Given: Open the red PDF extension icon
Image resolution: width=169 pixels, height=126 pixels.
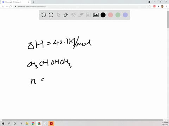Looking at the screenshot, I should pyautogui.click(x=155, y=6).
